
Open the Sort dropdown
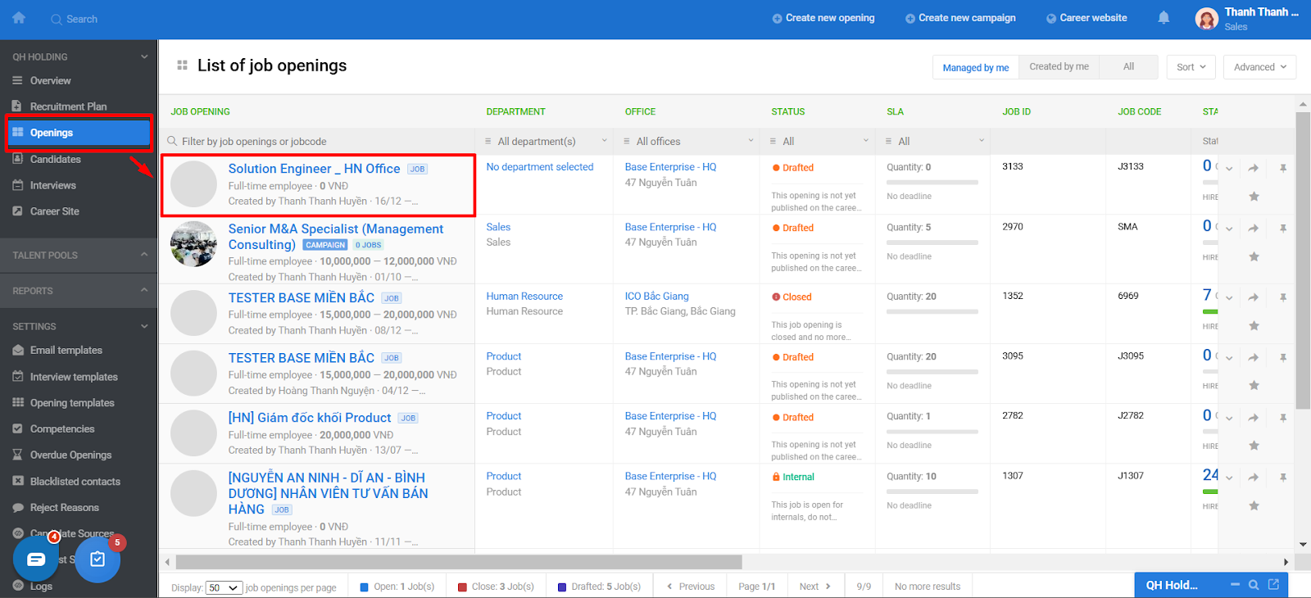[x=1191, y=67]
